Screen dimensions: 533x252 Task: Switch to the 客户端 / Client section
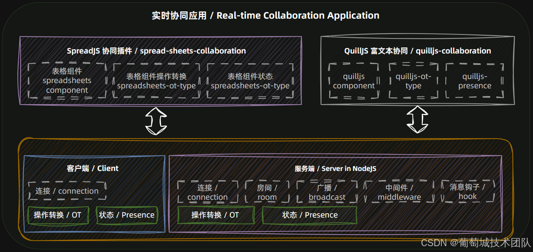pyautogui.click(x=92, y=168)
